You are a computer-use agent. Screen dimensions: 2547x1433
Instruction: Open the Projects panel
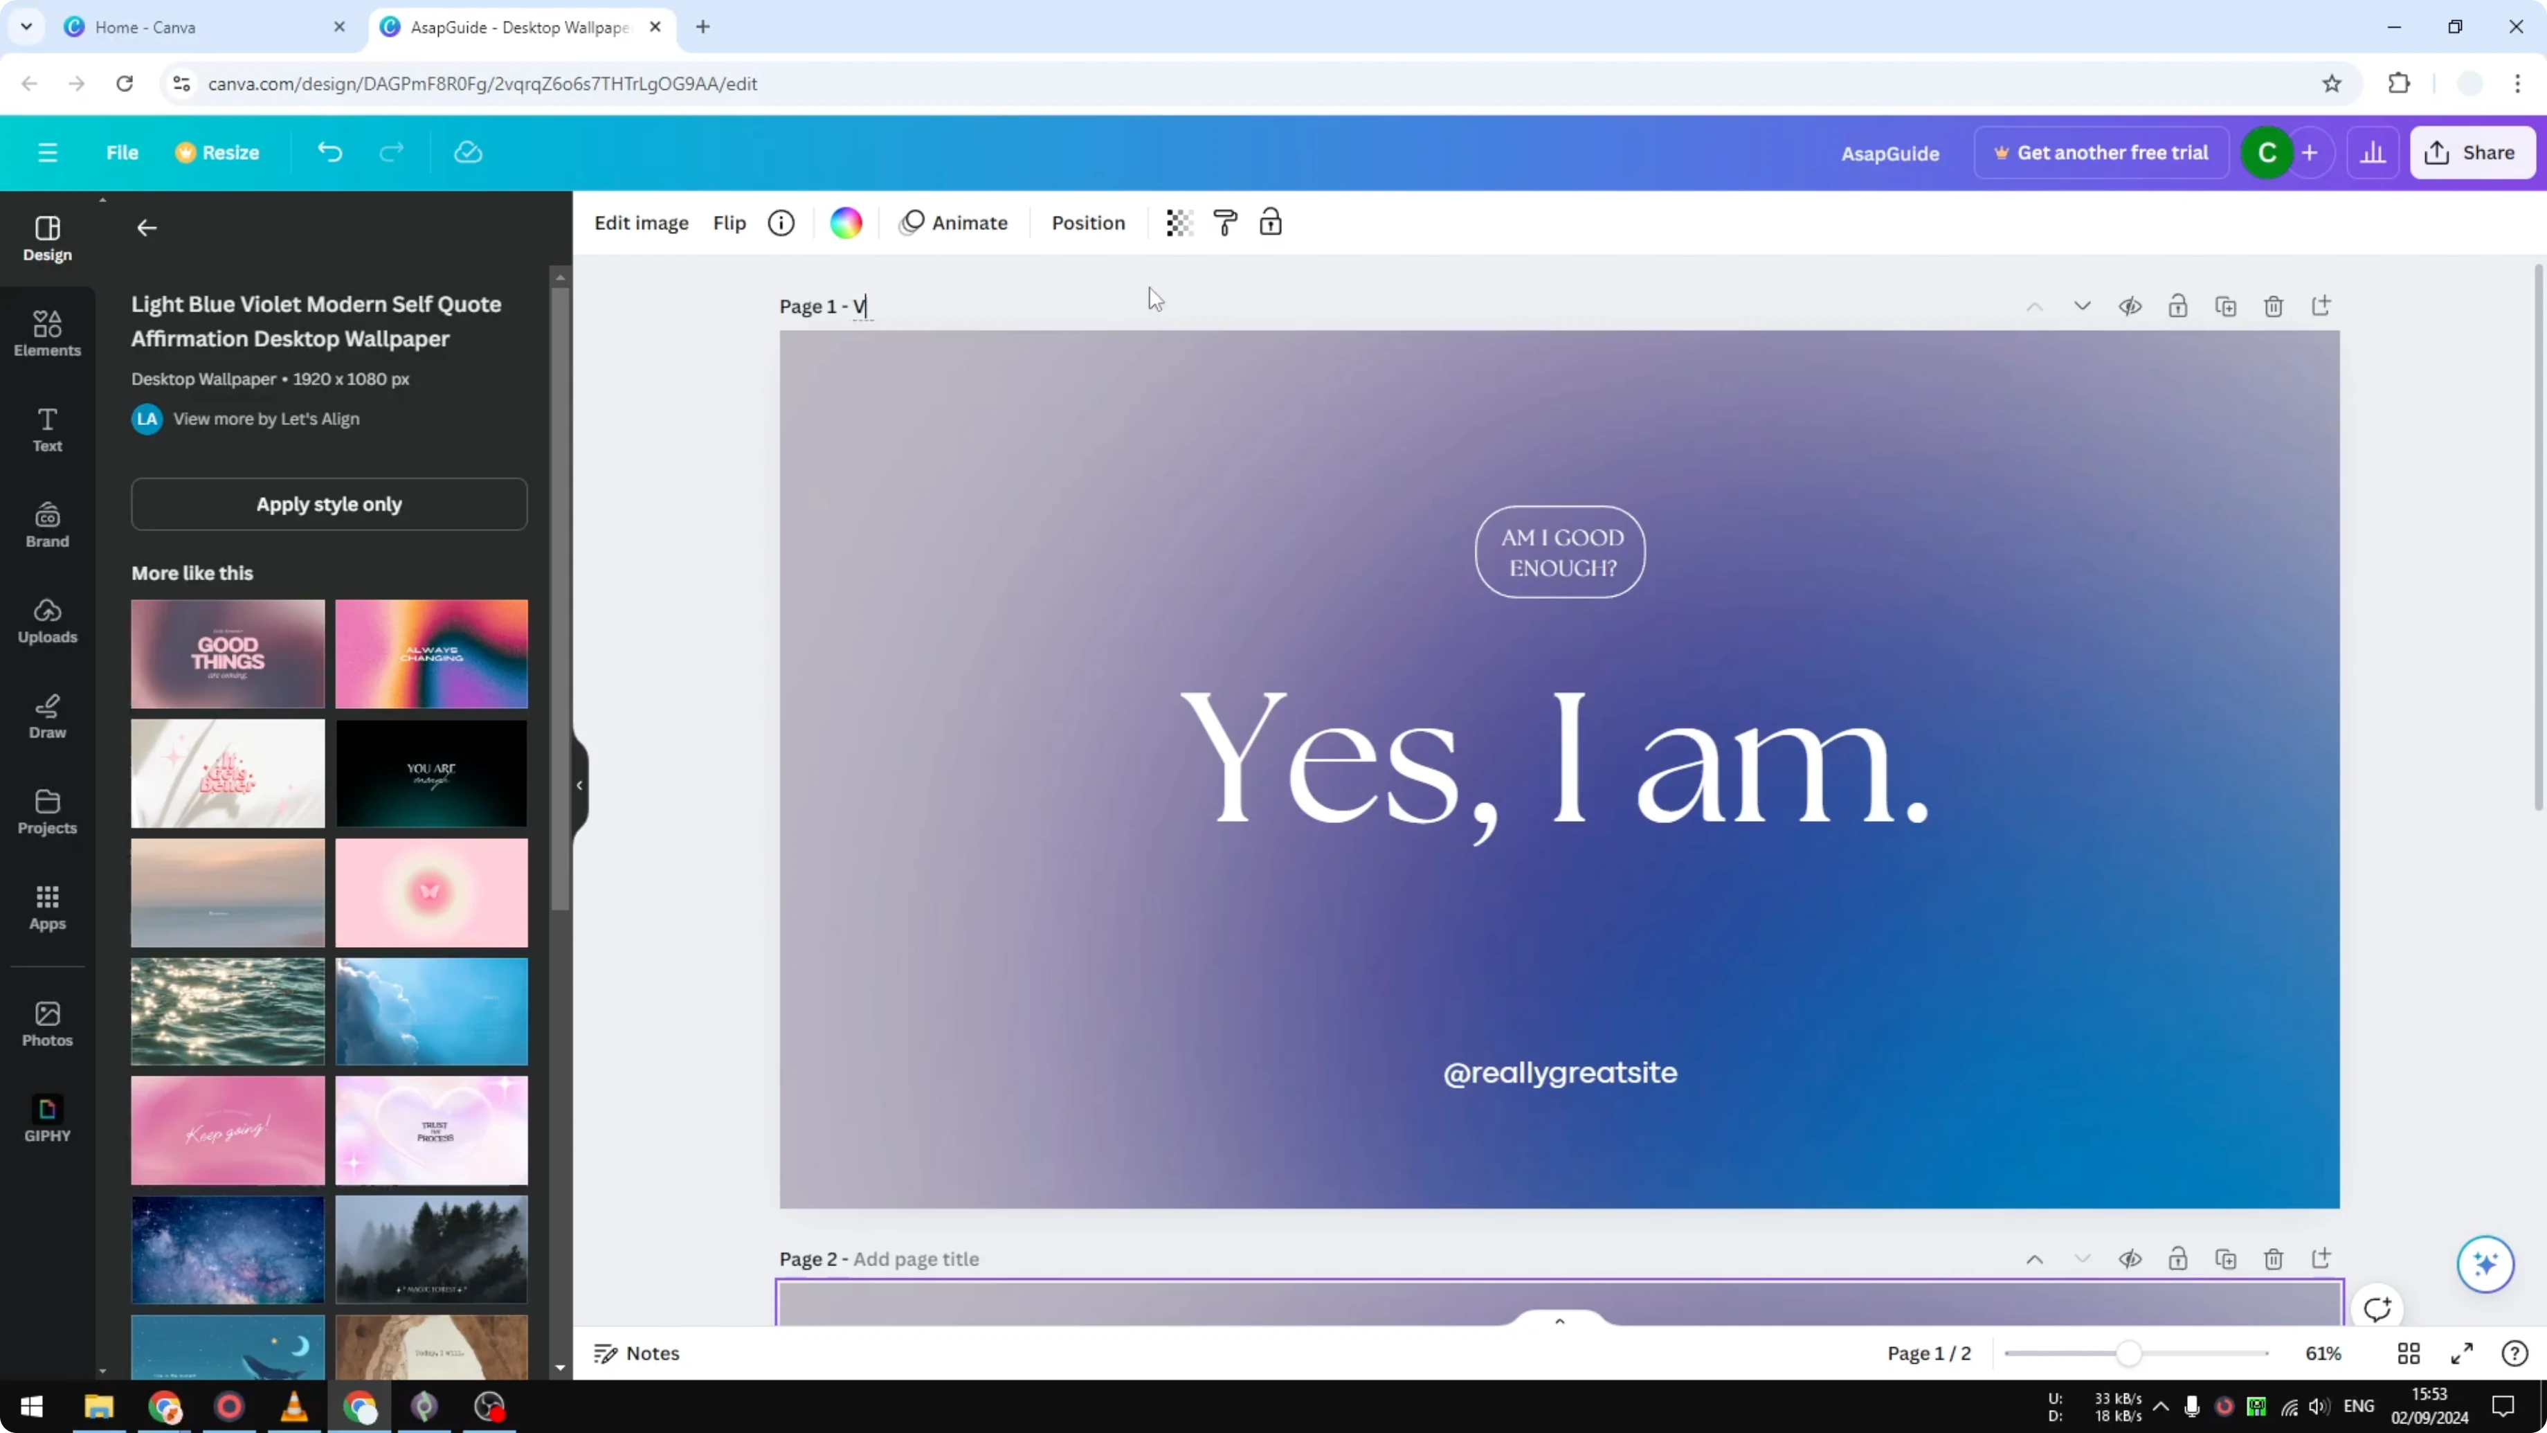click(x=48, y=812)
